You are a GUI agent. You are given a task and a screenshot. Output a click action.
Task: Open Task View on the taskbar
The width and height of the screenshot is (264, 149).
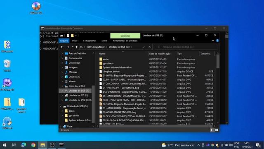14,145
